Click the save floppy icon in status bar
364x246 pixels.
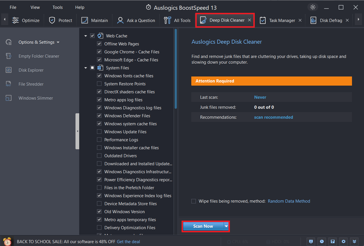point(333,241)
